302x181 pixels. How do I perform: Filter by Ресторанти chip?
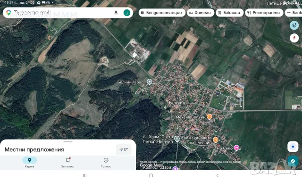[x=264, y=13]
